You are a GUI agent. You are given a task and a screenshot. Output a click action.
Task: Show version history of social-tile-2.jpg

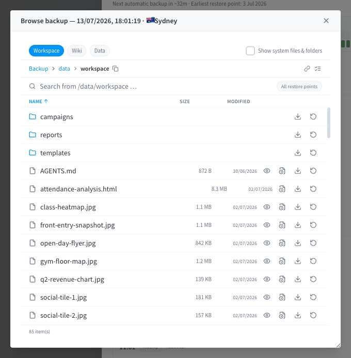pyautogui.click(x=282, y=315)
